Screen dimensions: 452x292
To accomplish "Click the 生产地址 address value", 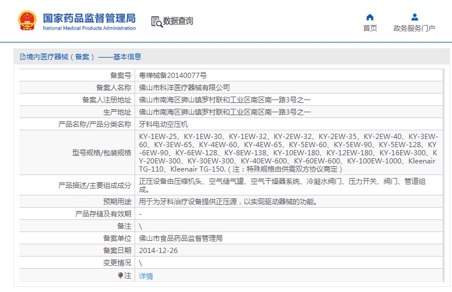I will [x=225, y=112].
